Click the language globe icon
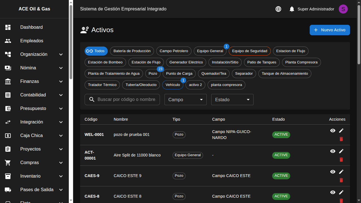Screen dimensions: 361x203 pos(278,9)
